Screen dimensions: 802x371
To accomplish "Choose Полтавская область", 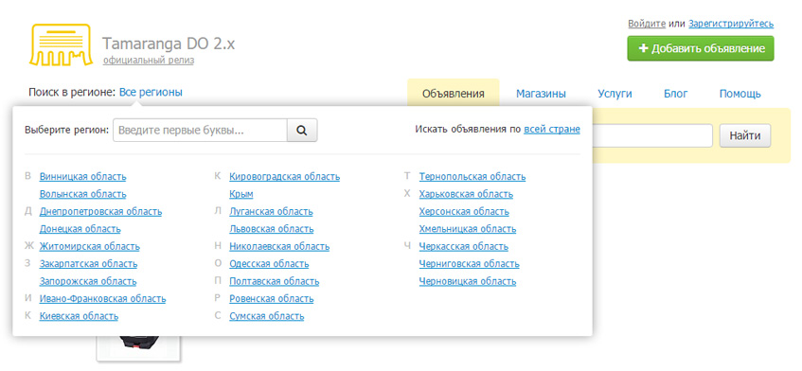I will (x=275, y=281).
